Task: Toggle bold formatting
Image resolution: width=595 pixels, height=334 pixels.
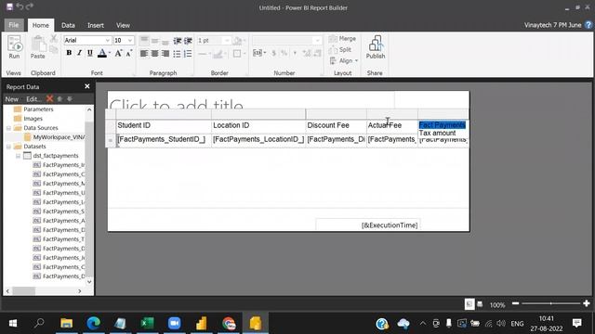Action: tap(69, 54)
